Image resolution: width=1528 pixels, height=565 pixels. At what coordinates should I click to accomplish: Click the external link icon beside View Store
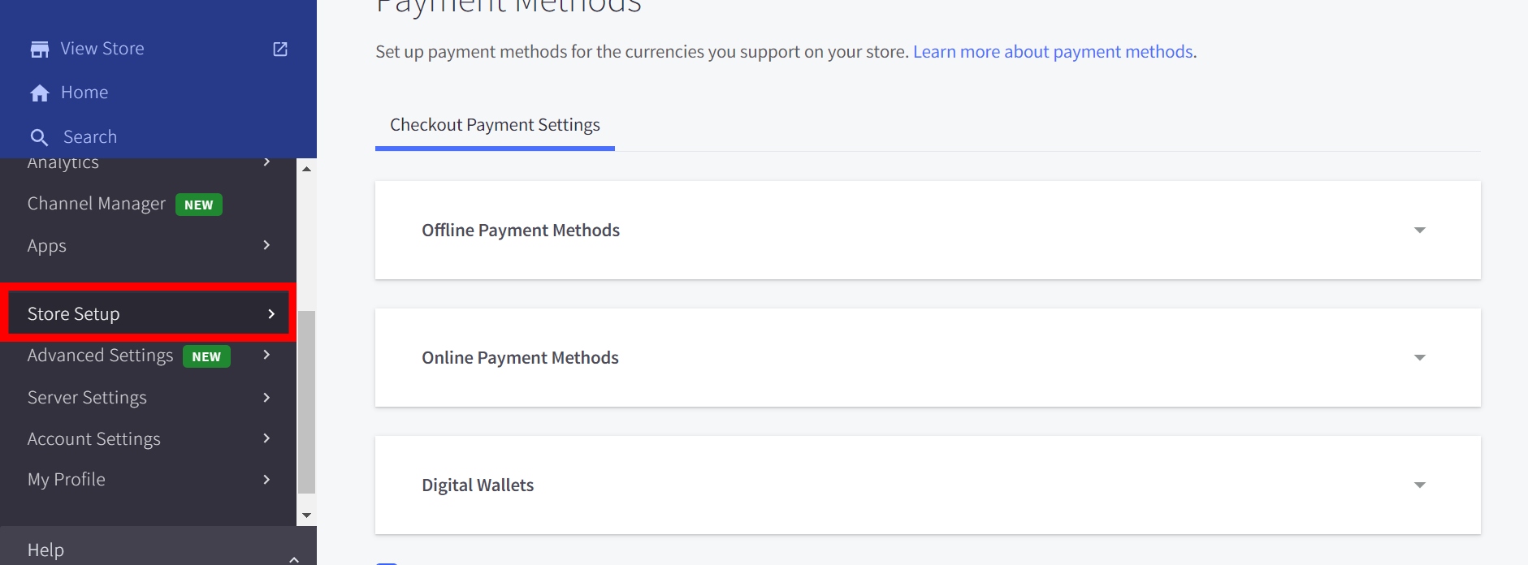280,50
